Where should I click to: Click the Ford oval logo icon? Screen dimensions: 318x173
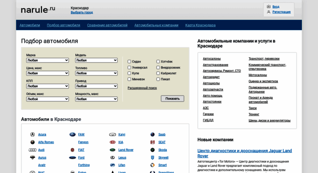[x=72, y=157]
